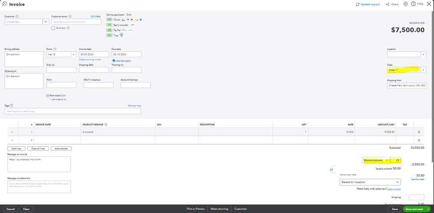Click the Customer email help icon
Image resolution: width=434 pixels, height=213 pixels.
tap(70, 16)
